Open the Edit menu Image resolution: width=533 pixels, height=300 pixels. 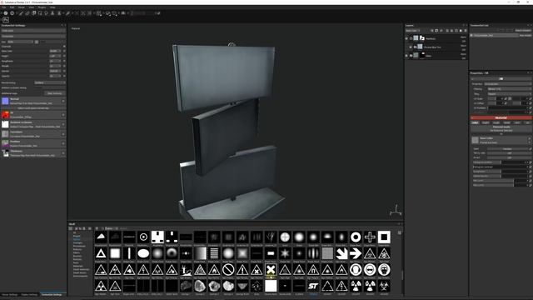click(x=12, y=7)
